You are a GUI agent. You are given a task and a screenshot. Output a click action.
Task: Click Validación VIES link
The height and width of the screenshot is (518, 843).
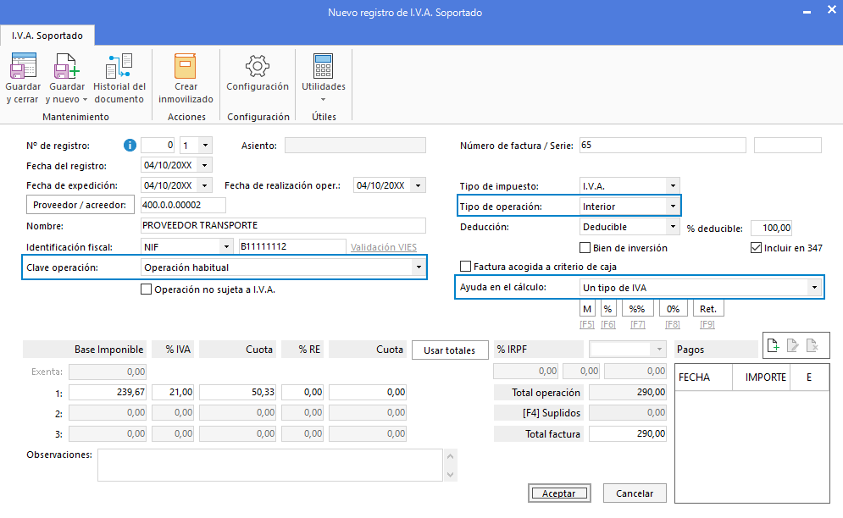coord(383,247)
